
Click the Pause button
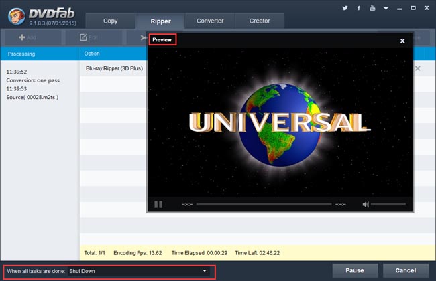click(355, 270)
